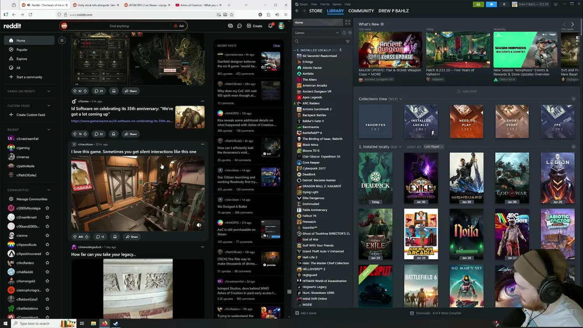Click Steam back navigation arrow

point(297,11)
